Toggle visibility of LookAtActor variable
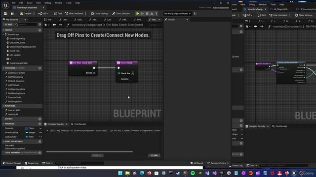Image resolution: width=316 pixels, height=177 pixels. pyautogui.click(x=40, y=137)
